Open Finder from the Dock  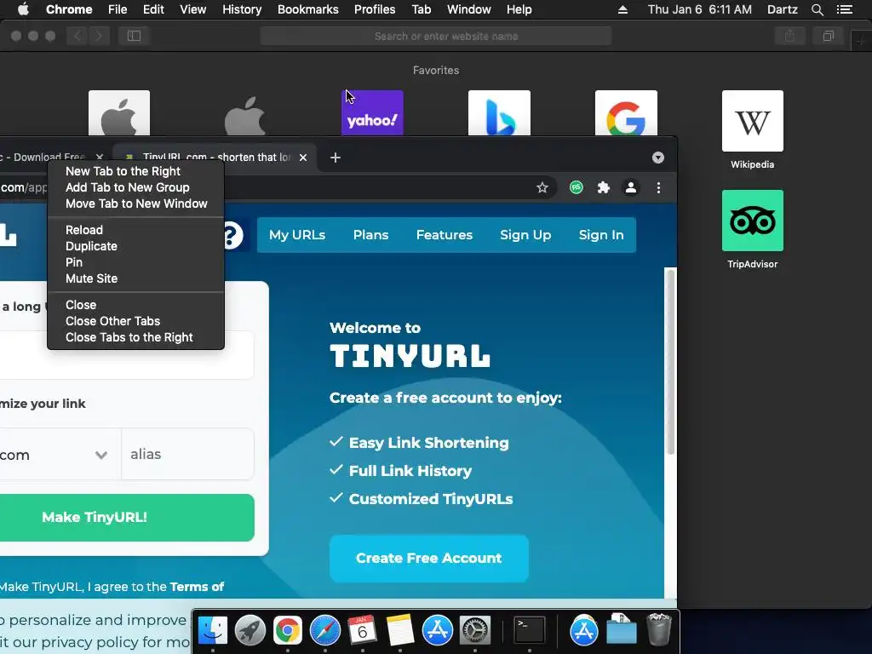[212, 631]
